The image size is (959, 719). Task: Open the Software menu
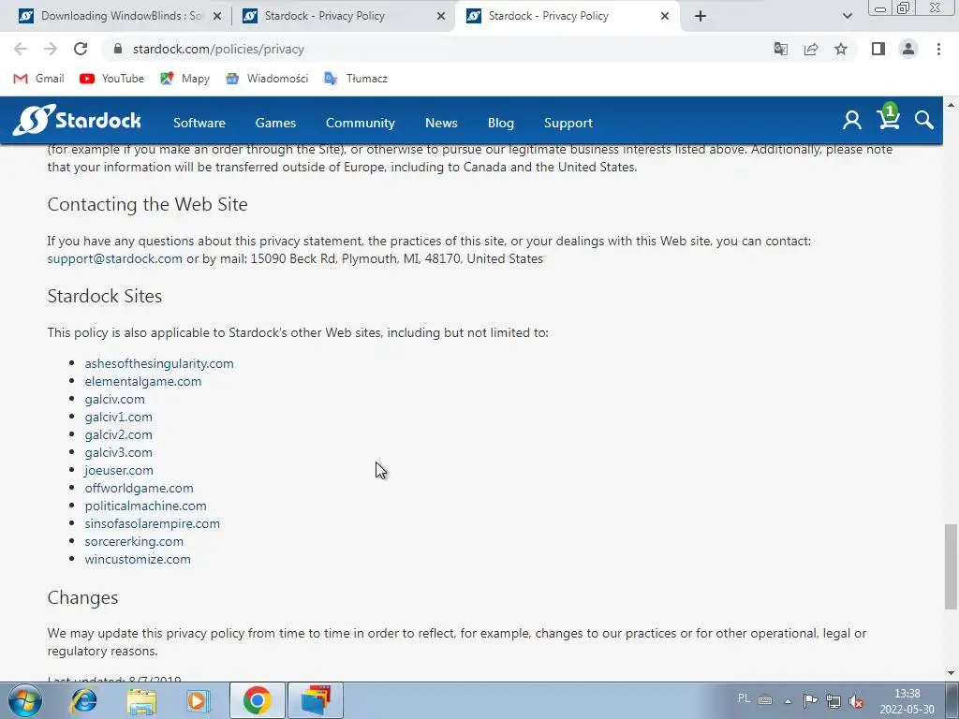(x=199, y=123)
